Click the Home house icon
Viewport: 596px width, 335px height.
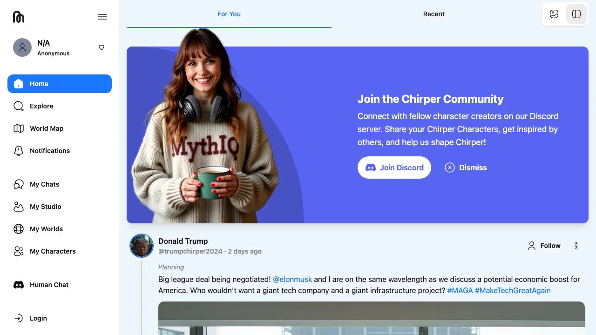19,84
